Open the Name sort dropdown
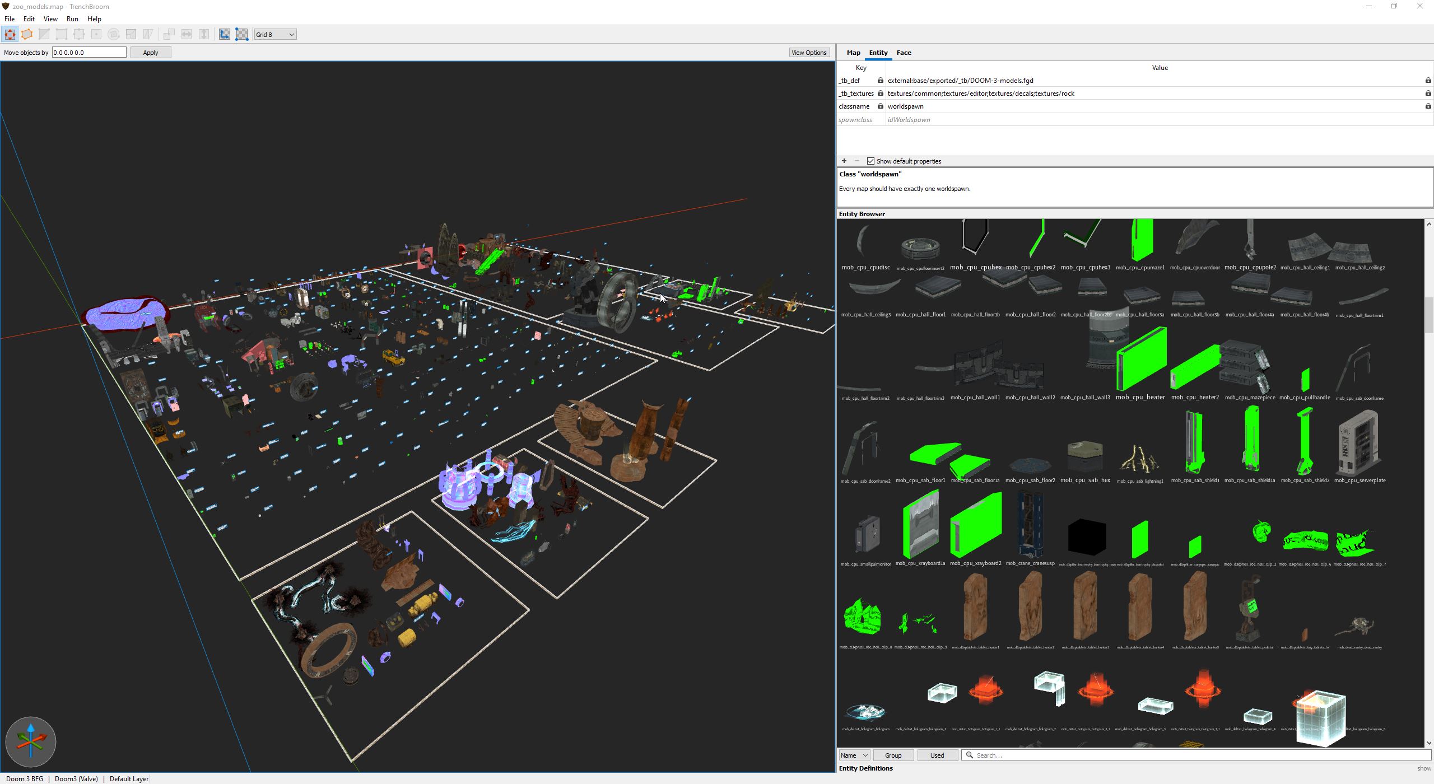Screen dimensions: 1434x784 (854, 755)
